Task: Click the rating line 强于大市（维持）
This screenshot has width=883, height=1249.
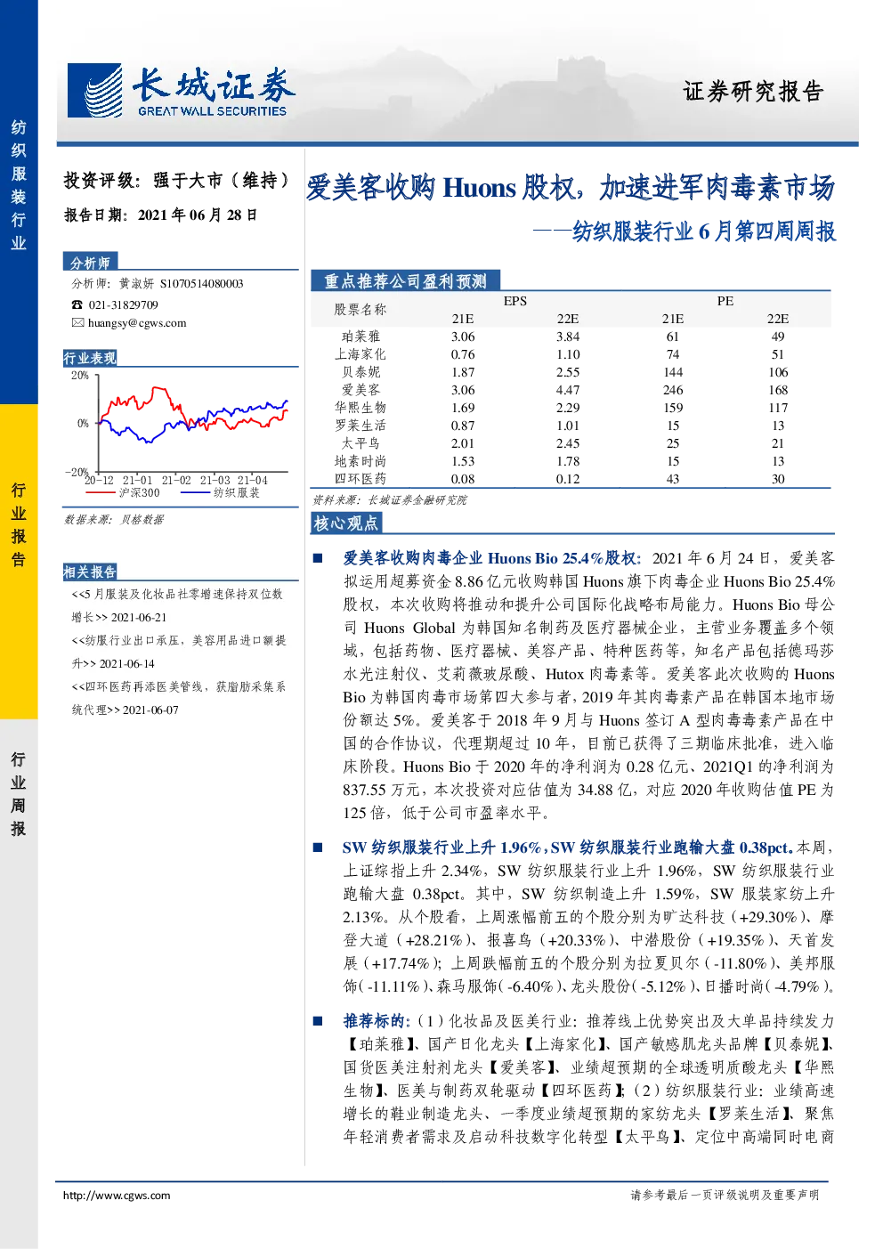Action: coord(222,181)
